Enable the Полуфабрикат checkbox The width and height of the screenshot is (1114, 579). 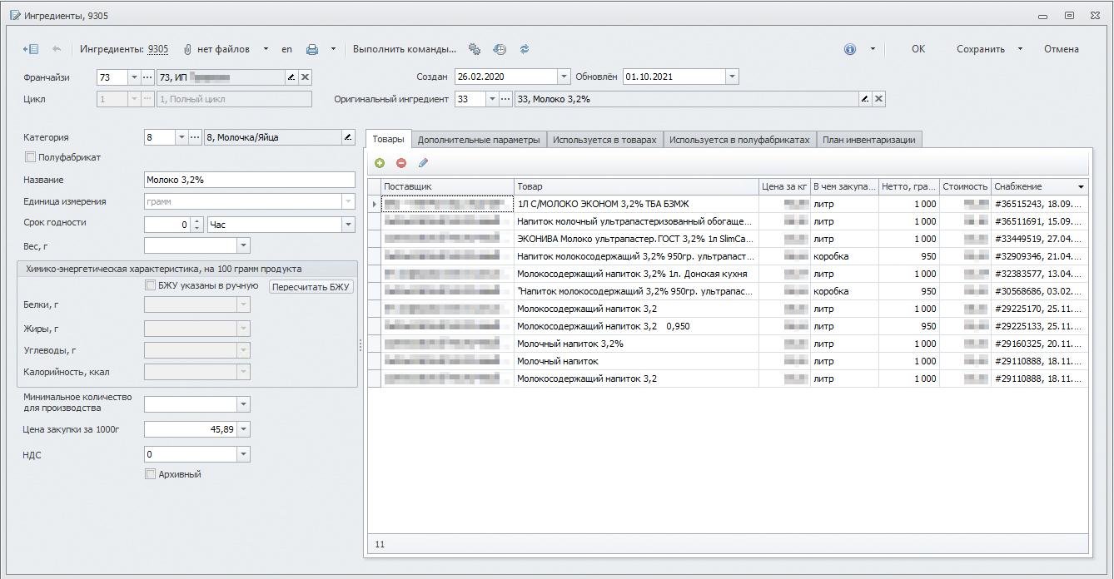point(31,157)
